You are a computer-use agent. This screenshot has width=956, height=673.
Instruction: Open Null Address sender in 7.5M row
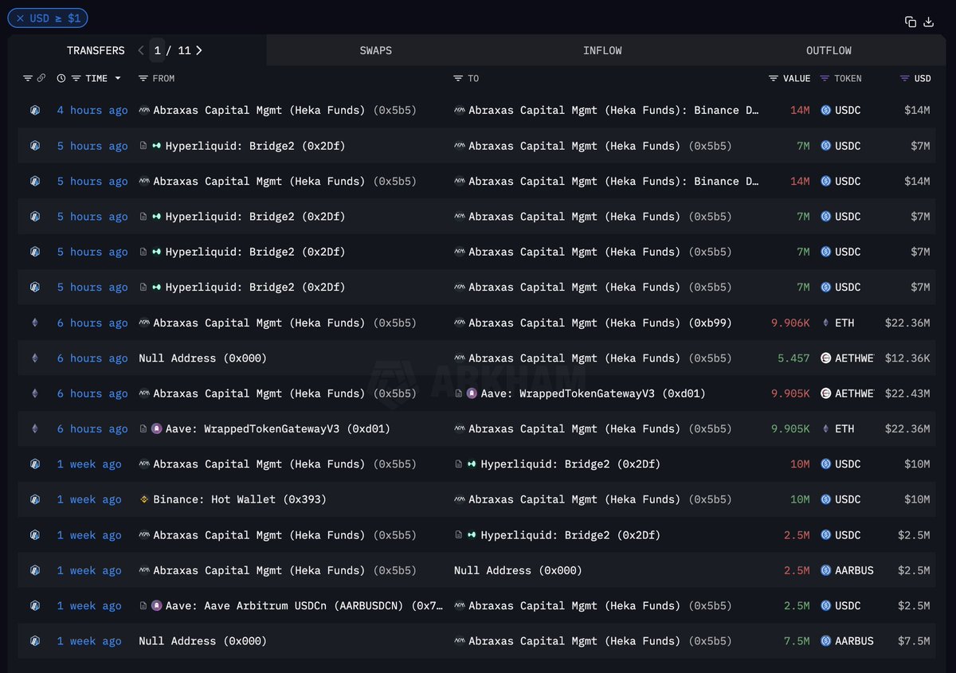(203, 641)
